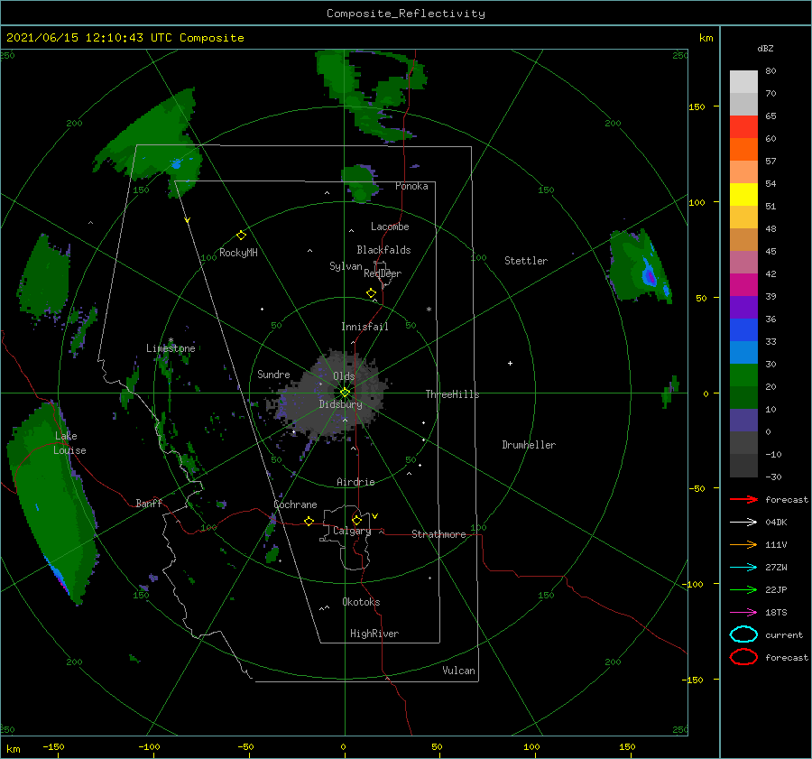812x759 pixels.
Task: Click the cyan current ellipse icon
Action: pos(743,634)
